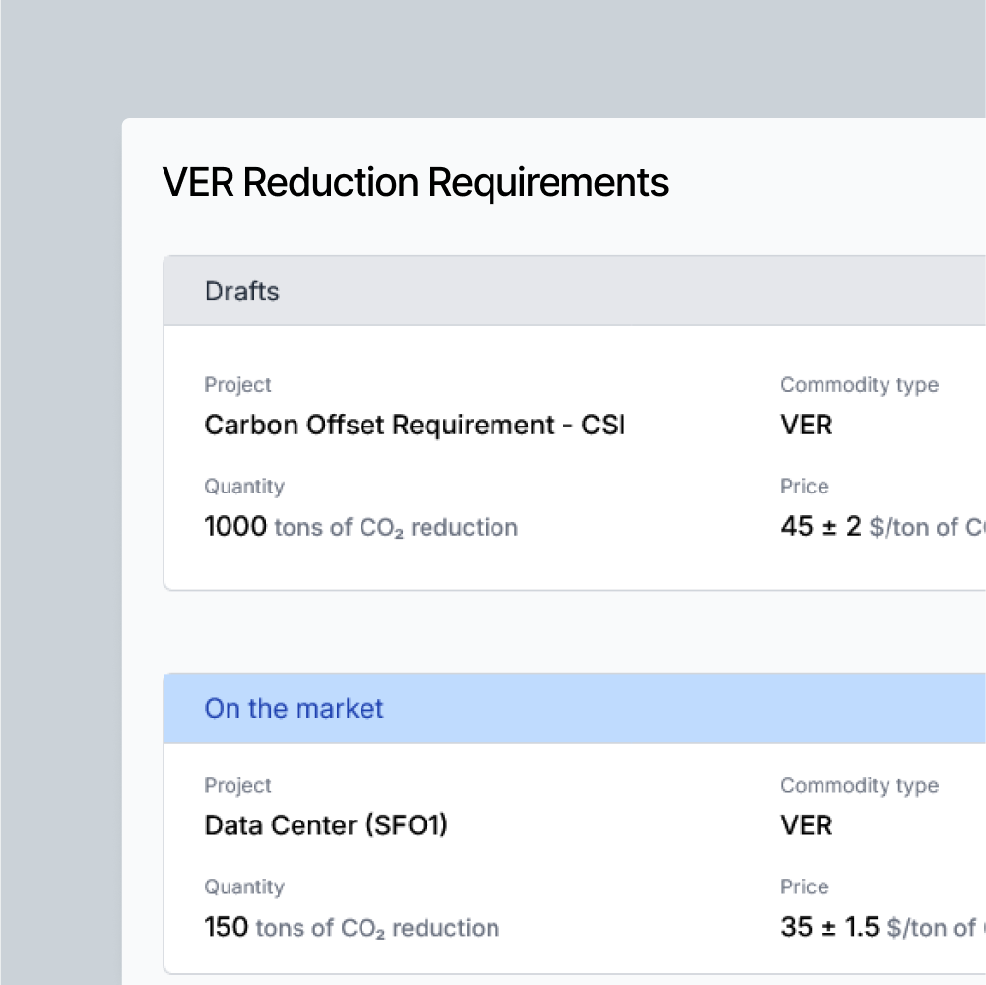
Task: Click the Project label above Data Center (SFO1)
Action: 237,786
